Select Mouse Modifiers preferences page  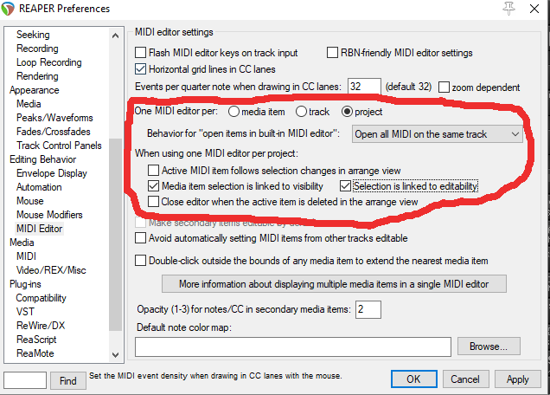click(x=49, y=214)
